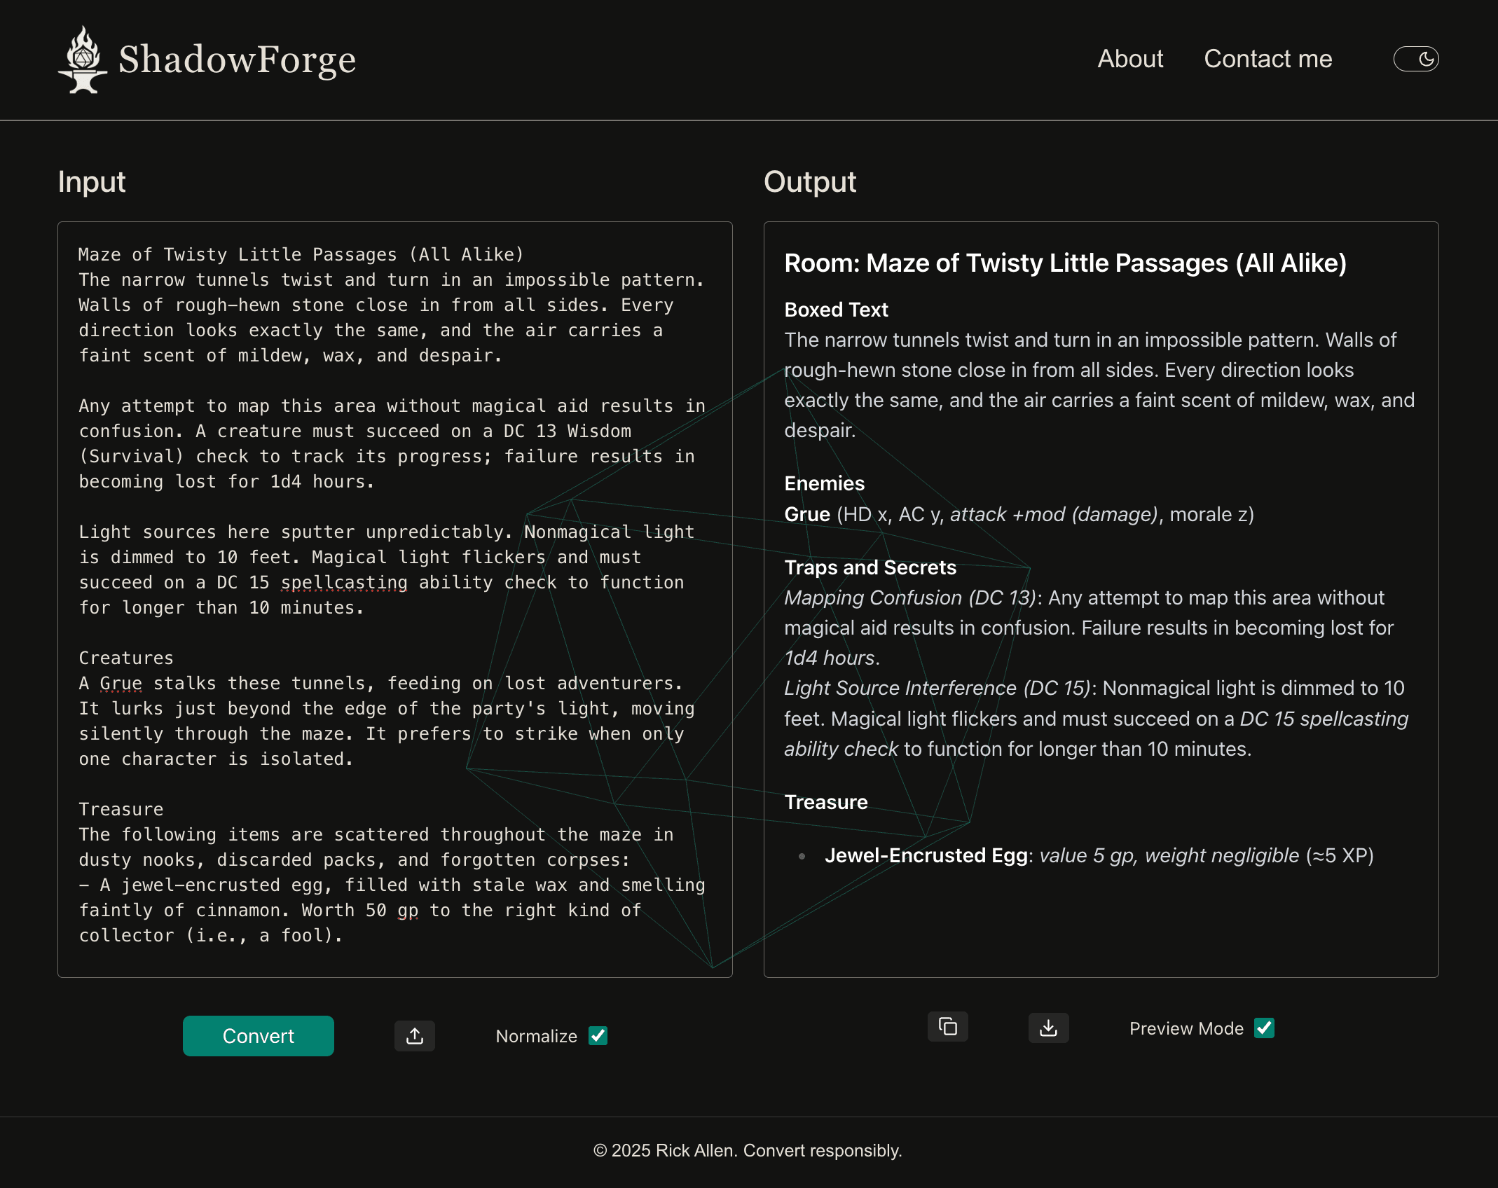Download the output with the download icon

1048,1028
